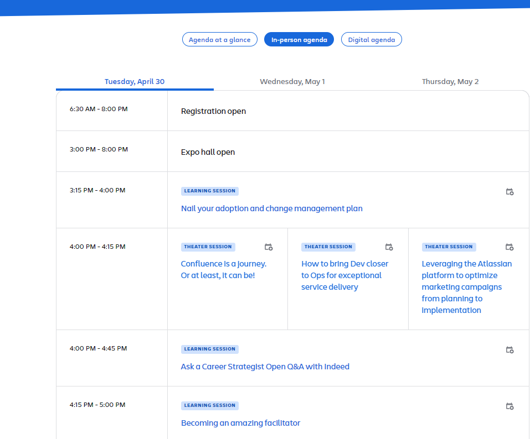Show the Digital agenda

tap(372, 39)
